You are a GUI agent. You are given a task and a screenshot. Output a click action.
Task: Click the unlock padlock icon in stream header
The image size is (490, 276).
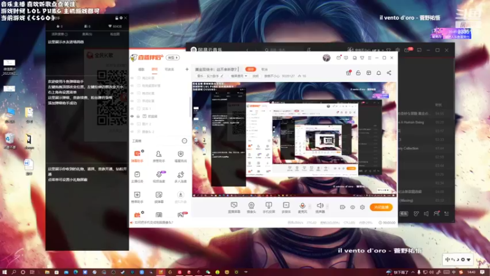point(358,73)
